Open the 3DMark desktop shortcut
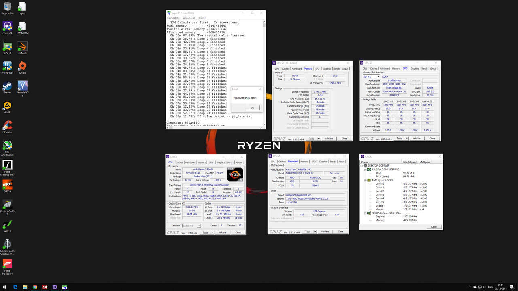The width and height of the screenshot is (518, 291). pyautogui.click(x=23, y=48)
